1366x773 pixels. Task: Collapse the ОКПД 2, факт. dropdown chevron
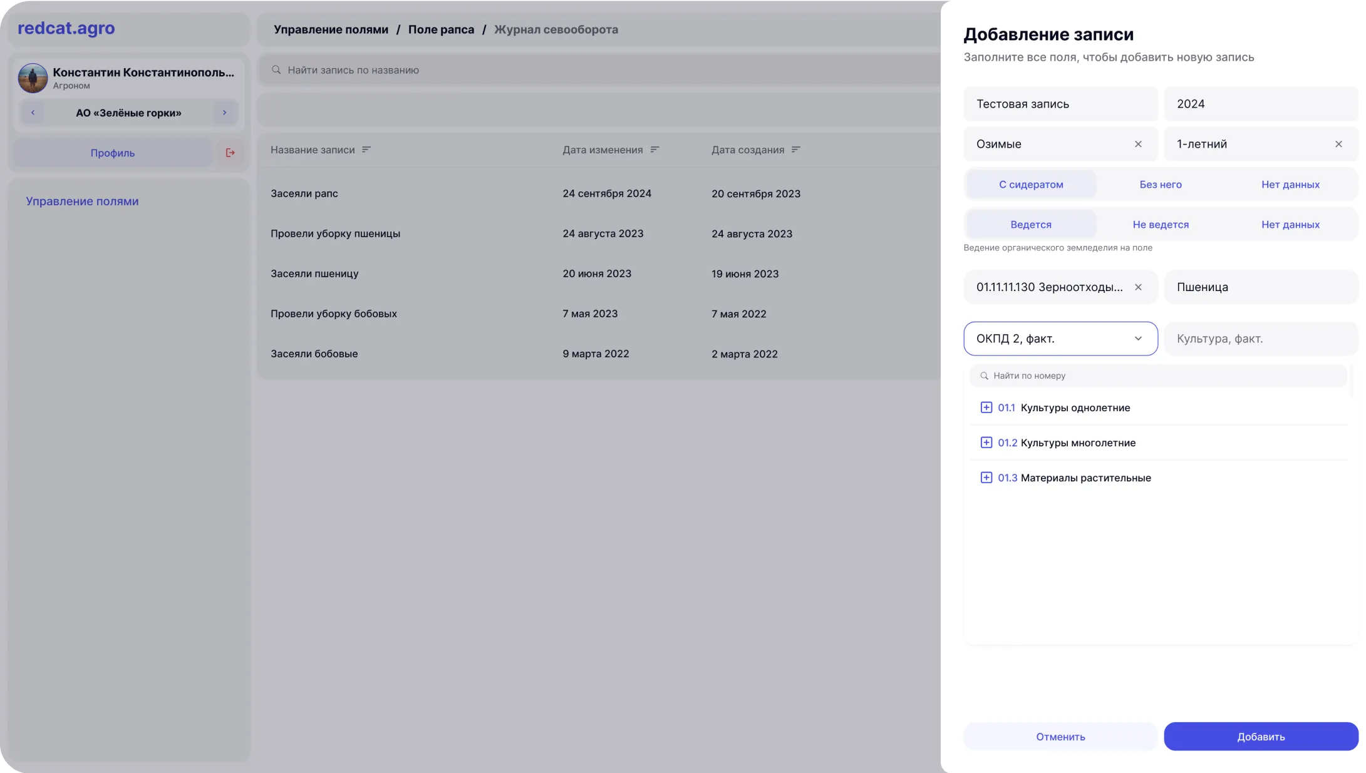(1138, 339)
